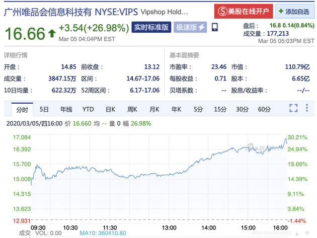This screenshot has width=317, height=238.
Task: Click the 基本面摘要 section heading
Action: click(x=184, y=55)
